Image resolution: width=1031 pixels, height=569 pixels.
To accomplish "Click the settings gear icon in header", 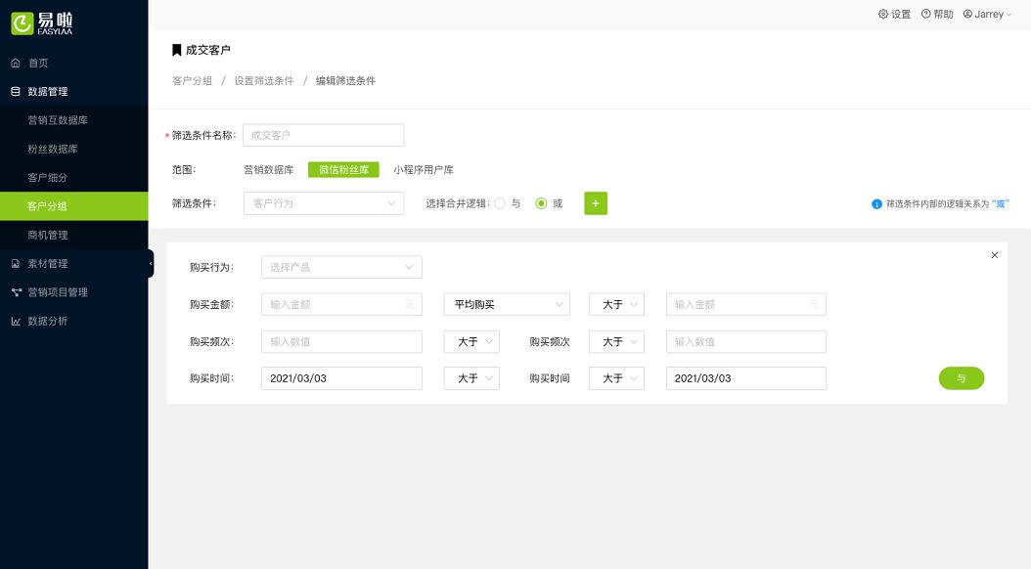I will point(883,15).
